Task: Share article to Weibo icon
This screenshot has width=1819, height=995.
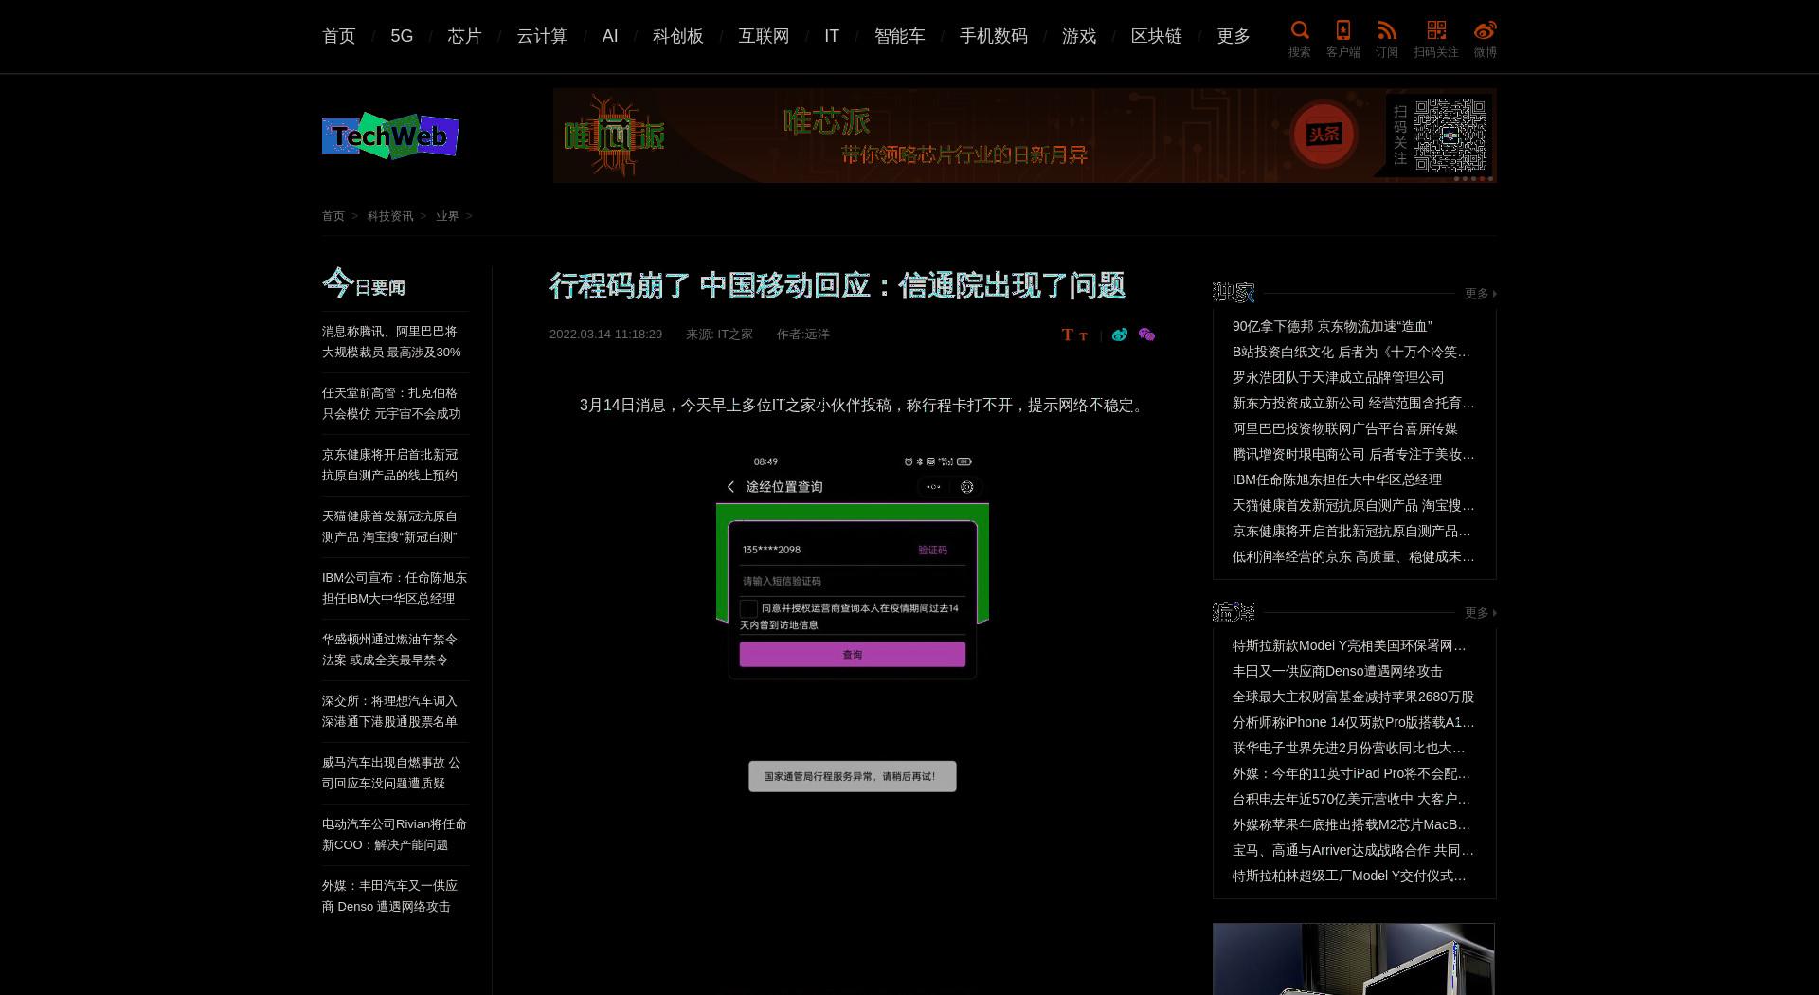Action: tap(1120, 335)
